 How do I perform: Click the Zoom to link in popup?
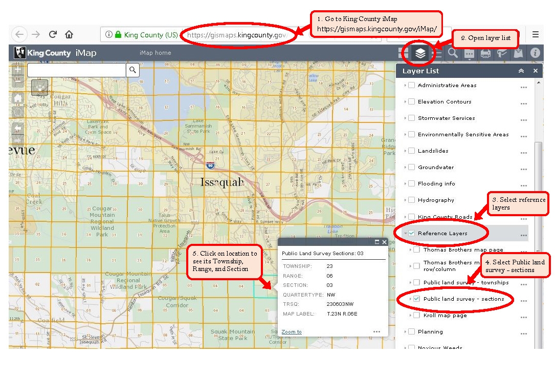tap(291, 331)
